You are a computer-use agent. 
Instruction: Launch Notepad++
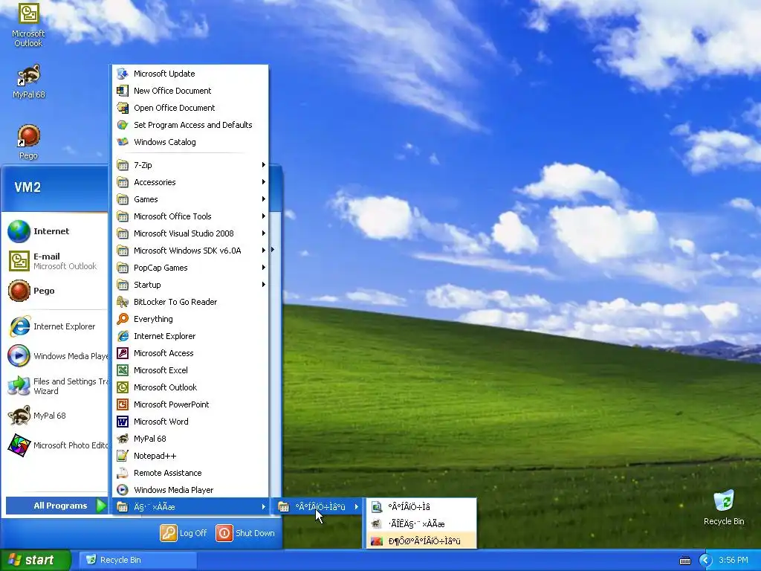[190, 456]
